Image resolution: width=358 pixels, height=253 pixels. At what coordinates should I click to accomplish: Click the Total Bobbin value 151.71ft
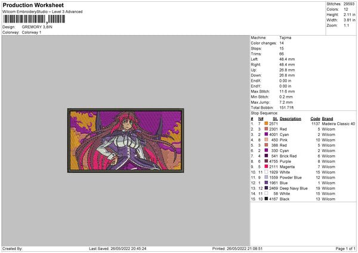(286, 107)
